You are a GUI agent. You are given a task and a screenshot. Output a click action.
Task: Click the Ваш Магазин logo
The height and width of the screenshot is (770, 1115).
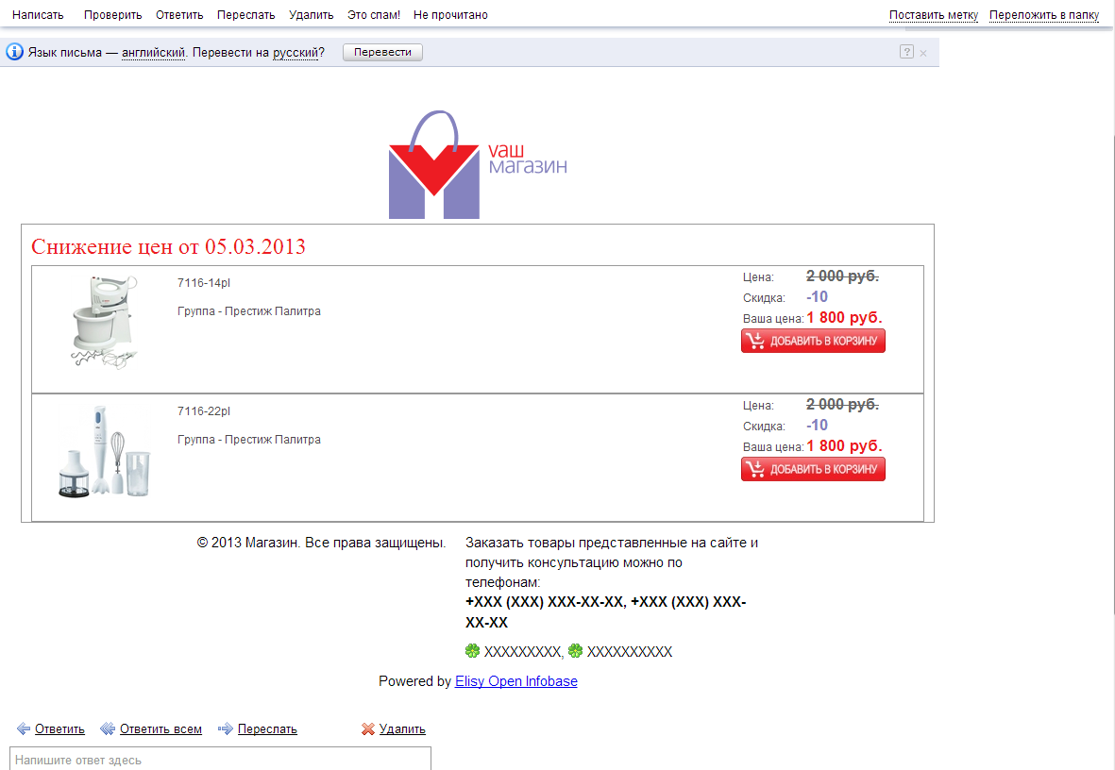click(x=478, y=165)
